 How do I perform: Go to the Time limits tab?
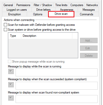click(61, 5)
